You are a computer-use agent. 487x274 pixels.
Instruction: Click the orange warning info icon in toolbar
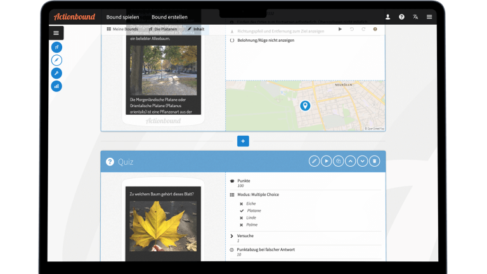[375, 29]
